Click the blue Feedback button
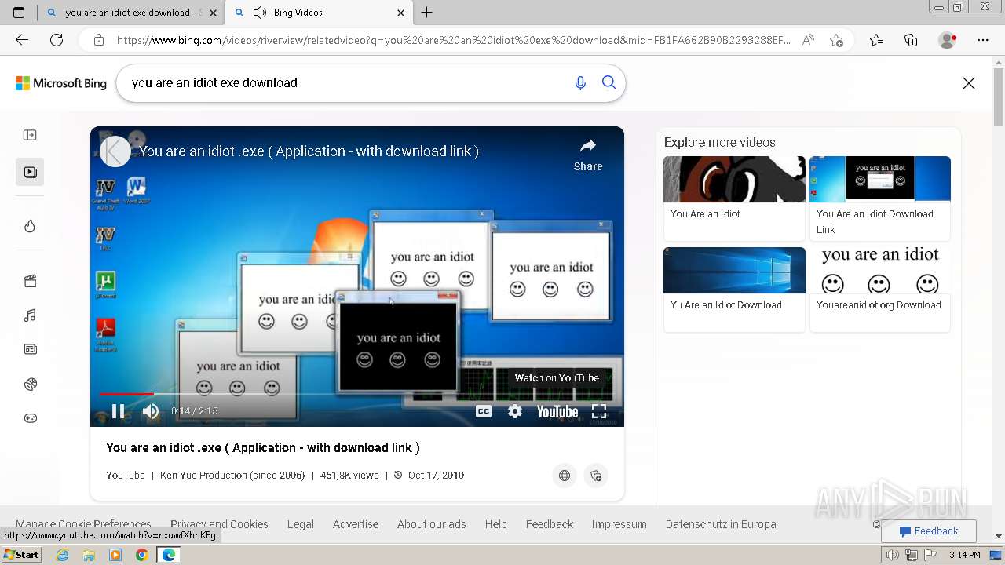Viewport: 1005px width, 565px height. pyautogui.click(x=929, y=531)
